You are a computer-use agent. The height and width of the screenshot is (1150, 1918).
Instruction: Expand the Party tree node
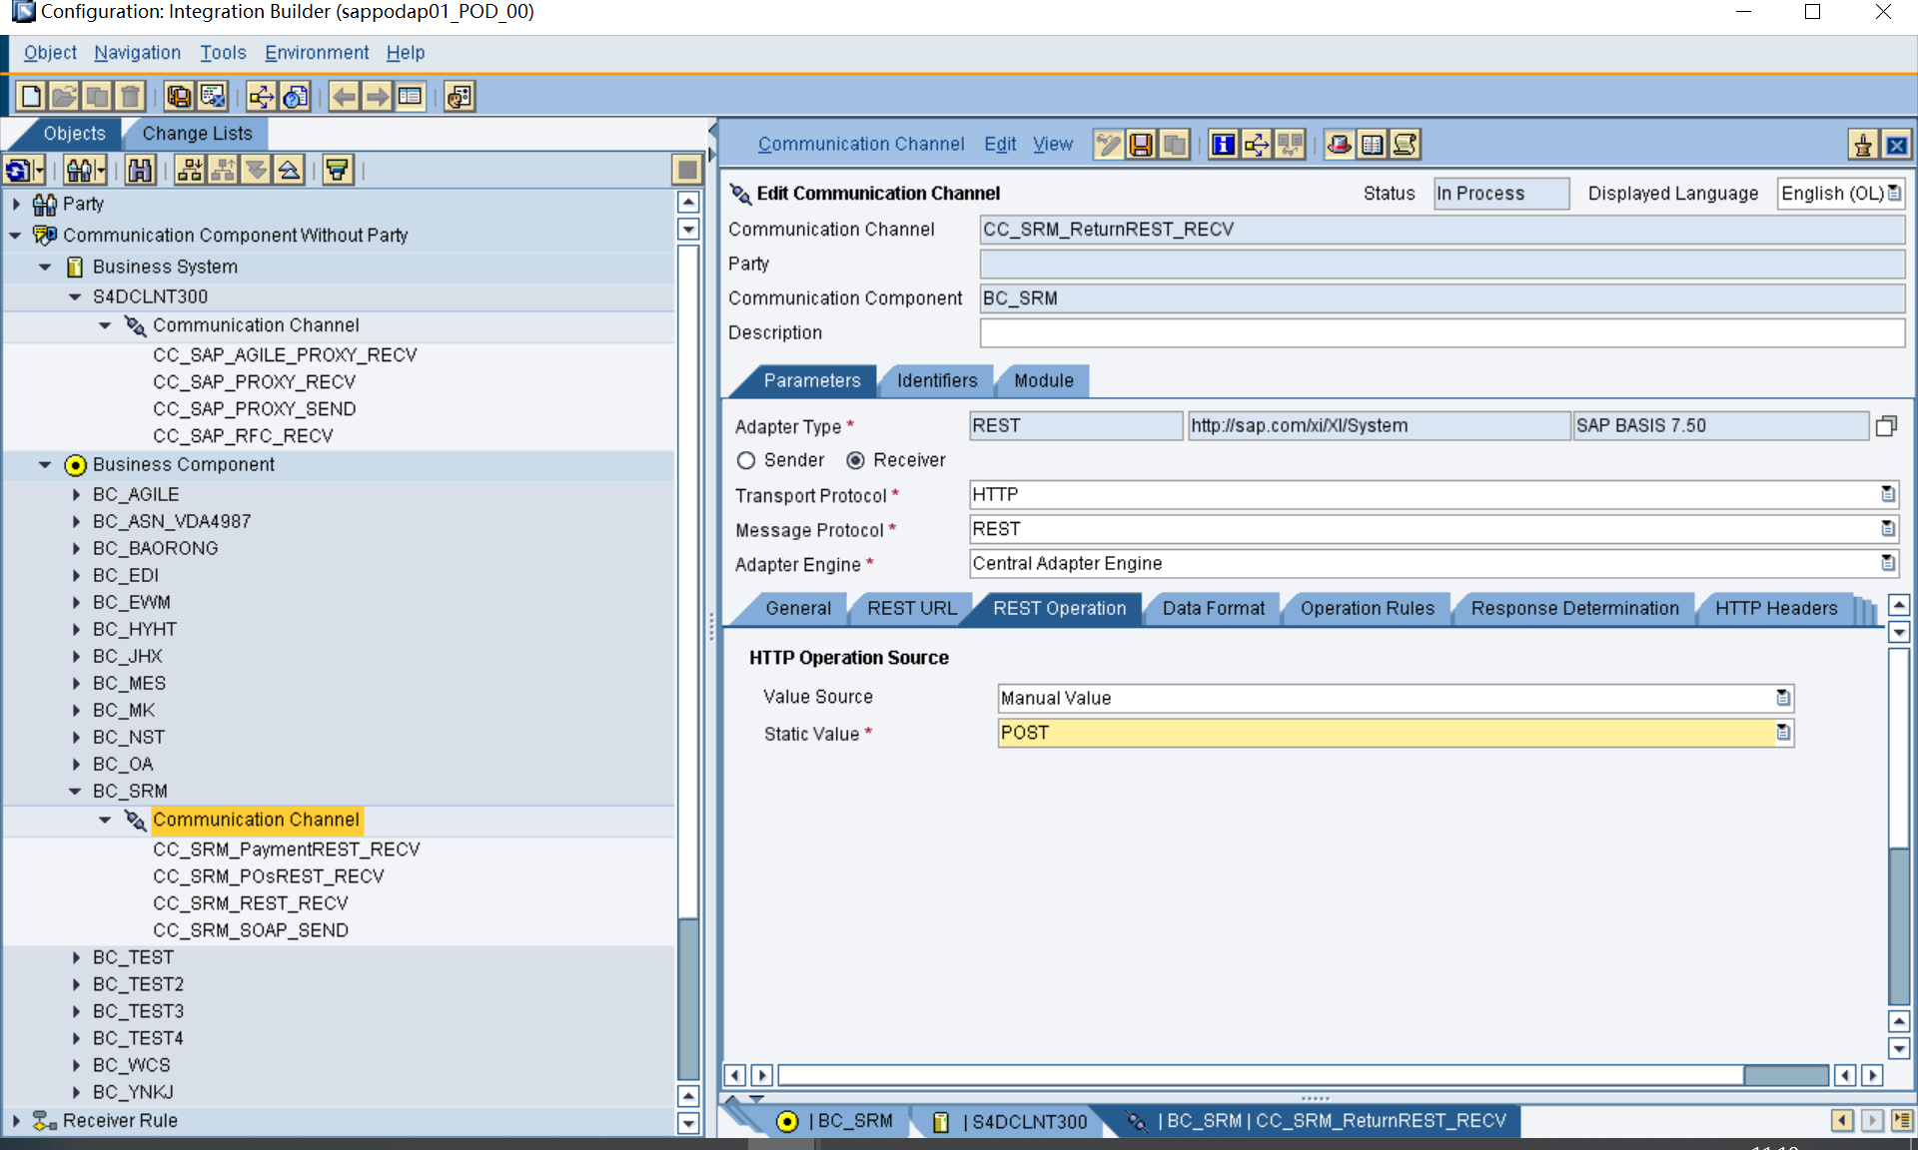click(16, 204)
